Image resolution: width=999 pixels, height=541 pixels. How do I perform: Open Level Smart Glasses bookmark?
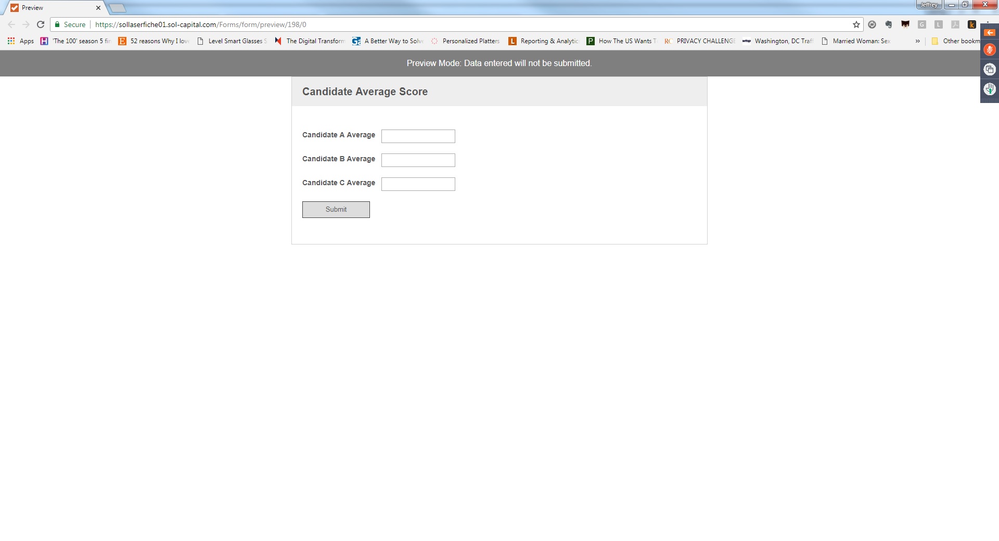point(232,41)
